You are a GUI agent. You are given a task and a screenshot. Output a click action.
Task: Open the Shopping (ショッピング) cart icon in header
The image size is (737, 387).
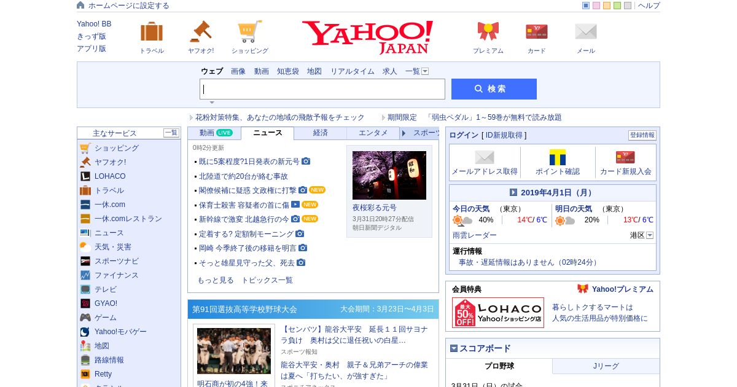click(249, 31)
